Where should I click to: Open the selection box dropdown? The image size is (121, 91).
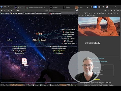coord(14,10)
